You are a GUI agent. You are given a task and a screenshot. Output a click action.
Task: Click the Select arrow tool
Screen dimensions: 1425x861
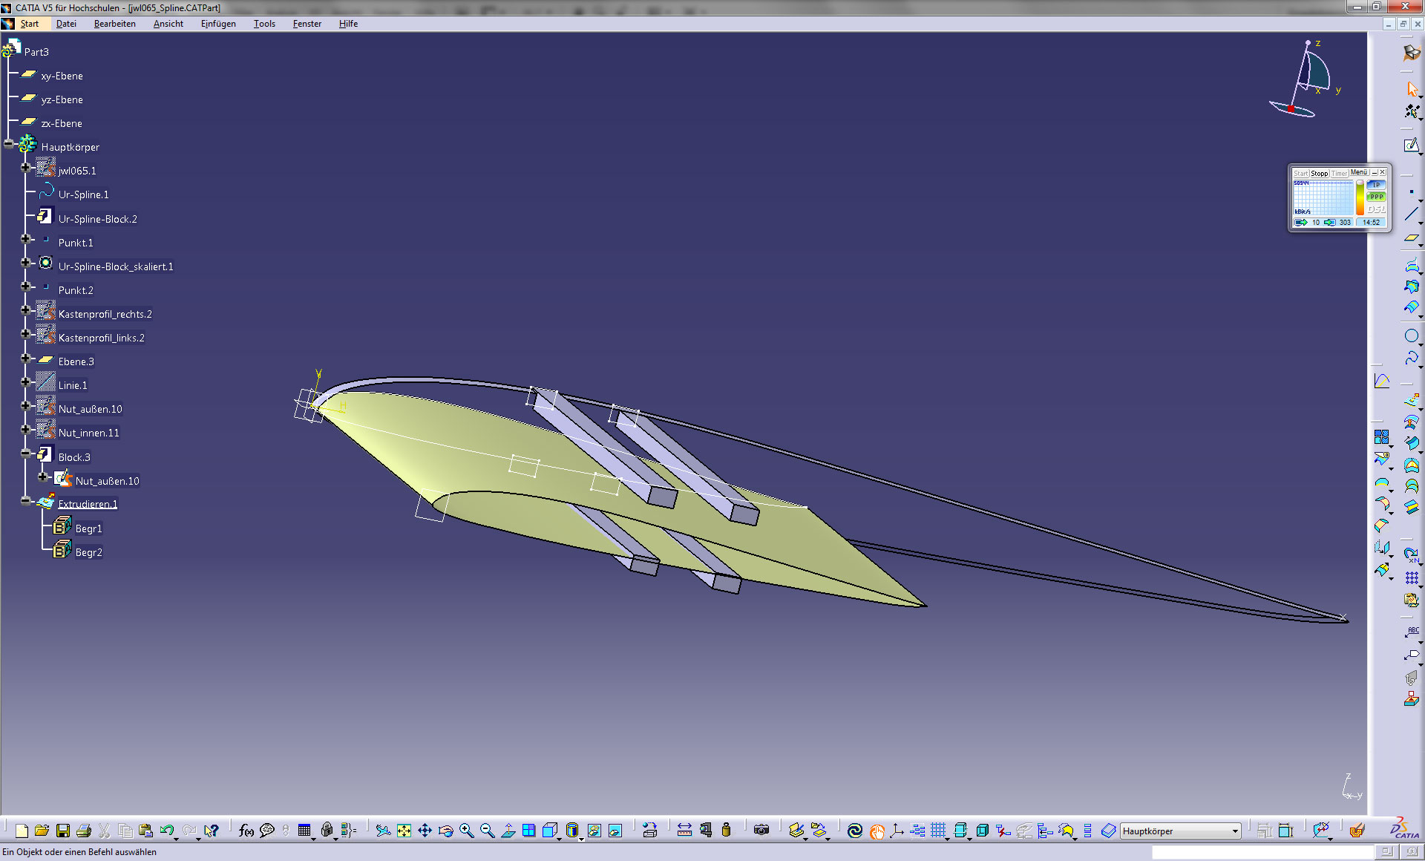pyautogui.click(x=1412, y=89)
